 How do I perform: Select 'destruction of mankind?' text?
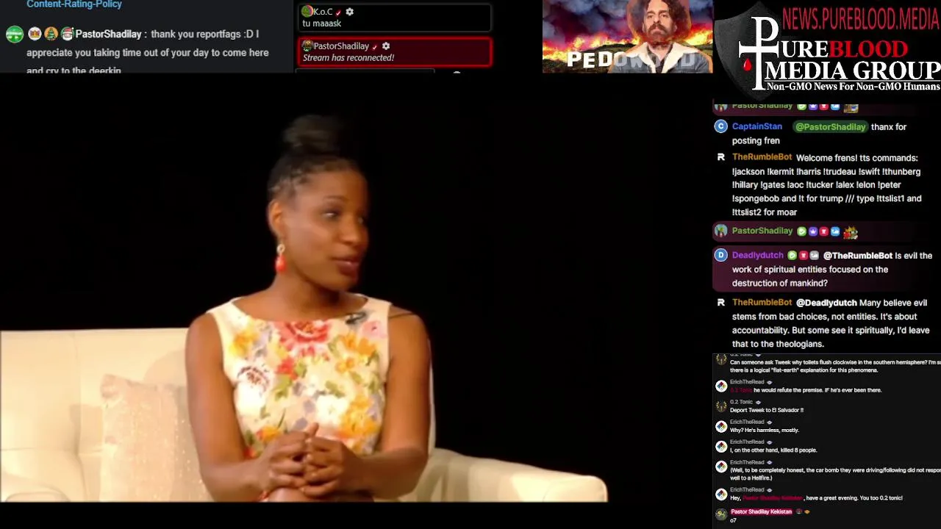click(x=780, y=283)
